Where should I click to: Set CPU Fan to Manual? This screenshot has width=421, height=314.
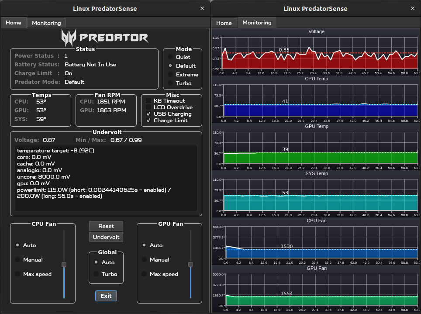[x=17, y=259]
